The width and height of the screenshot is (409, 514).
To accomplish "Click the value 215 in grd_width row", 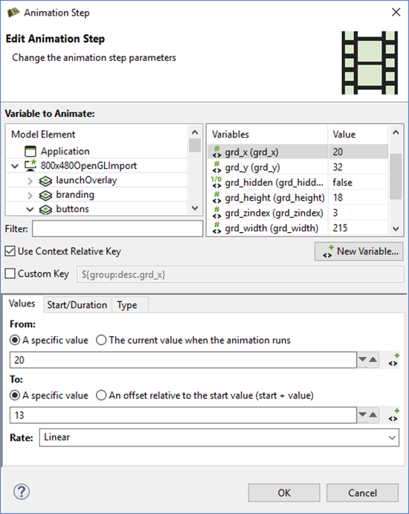I will click(340, 228).
